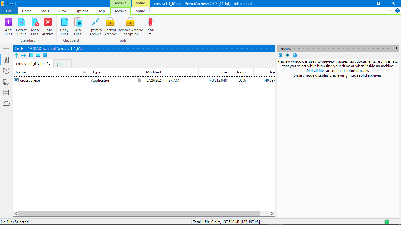Click the Copy Files icon
This screenshot has width=401, height=225.
[64, 22]
